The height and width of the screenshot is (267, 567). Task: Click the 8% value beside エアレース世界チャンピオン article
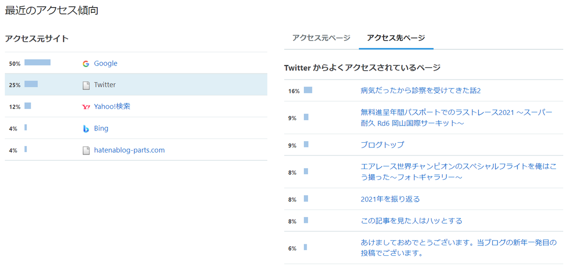pyautogui.click(x=292, y=173)
